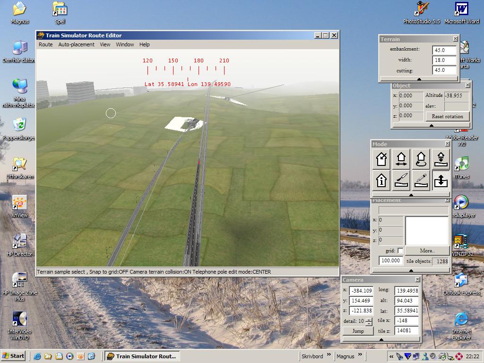This screenshot has height=363, width=484.
Task: Select the terrain pencil drawing tool
Action: [421, 180]
